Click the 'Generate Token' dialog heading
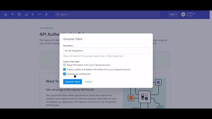The image size is (212, 119). pos(73,39)
